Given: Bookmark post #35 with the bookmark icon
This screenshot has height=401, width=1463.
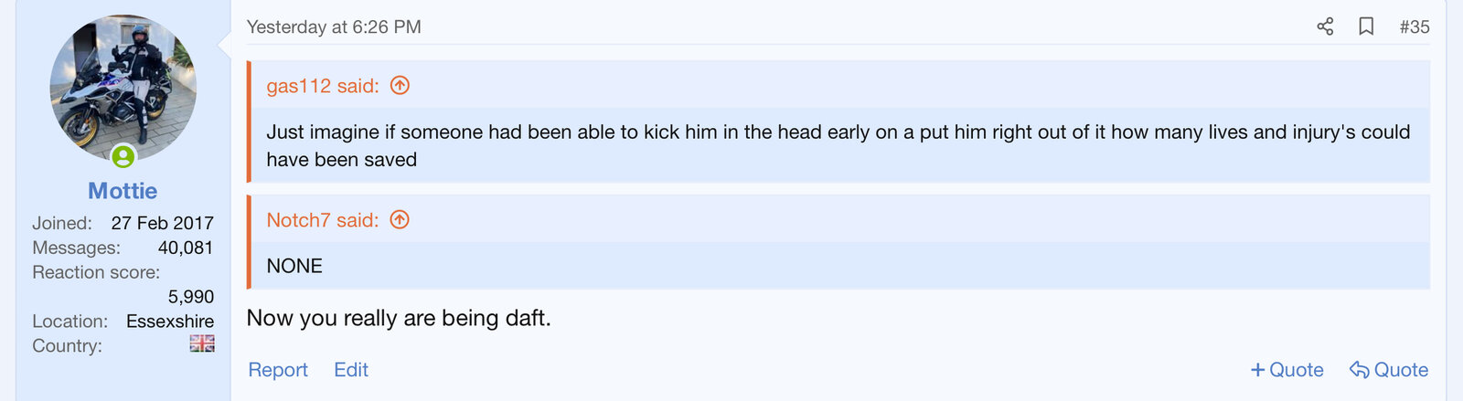Looking at the screenshot, I should point(1366,26).
